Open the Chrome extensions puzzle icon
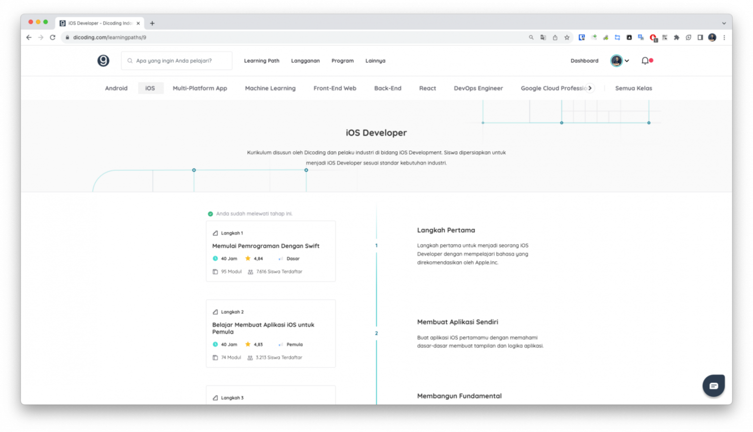The image size is (753, 432). 677,37
